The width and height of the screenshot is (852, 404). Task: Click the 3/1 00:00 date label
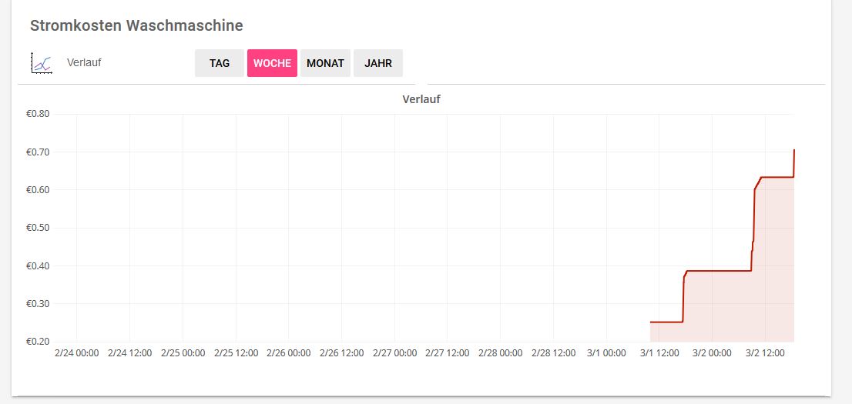point(606,353)
